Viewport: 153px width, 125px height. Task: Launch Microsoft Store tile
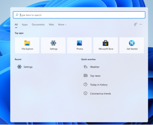pyautogui.click(x=106, y=45)
